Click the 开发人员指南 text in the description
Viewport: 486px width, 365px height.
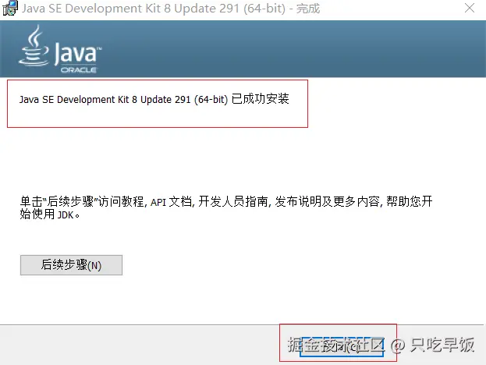[233, 202]
